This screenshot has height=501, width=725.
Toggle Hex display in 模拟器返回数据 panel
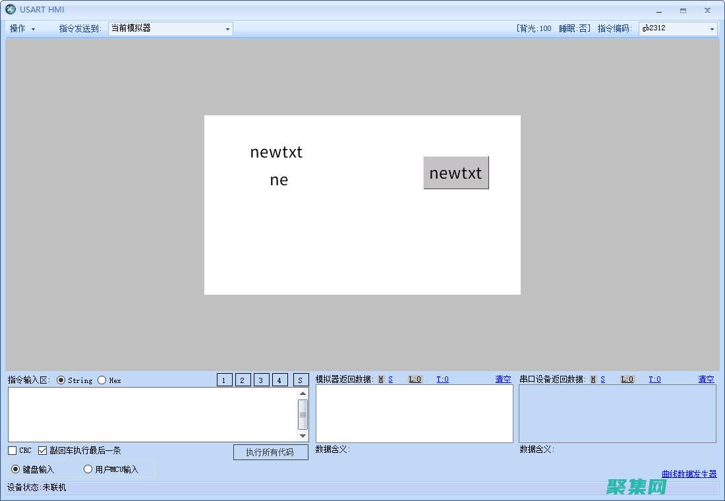381,380
